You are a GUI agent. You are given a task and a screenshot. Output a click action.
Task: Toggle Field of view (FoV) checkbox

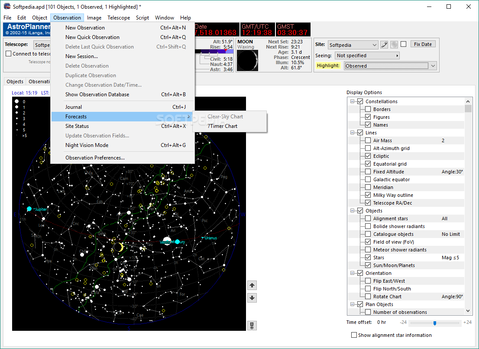pos(368,242)
